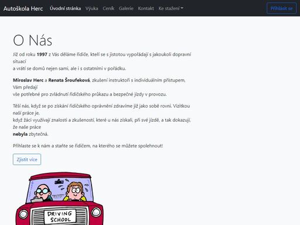The width and height of the screenshot is (300, 225).
Task: Click the bold year 1997
Action: pyautogui.click(x=42, y=54)
